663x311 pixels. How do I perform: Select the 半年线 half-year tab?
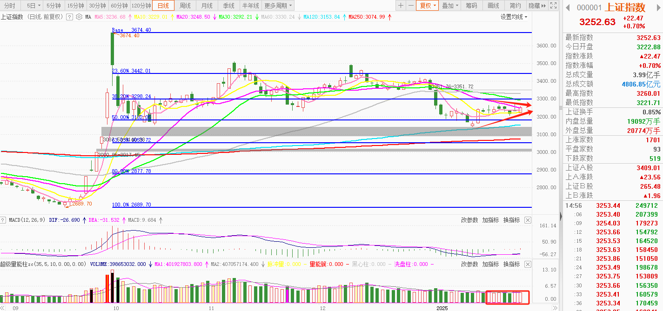[x=251, y=6]
